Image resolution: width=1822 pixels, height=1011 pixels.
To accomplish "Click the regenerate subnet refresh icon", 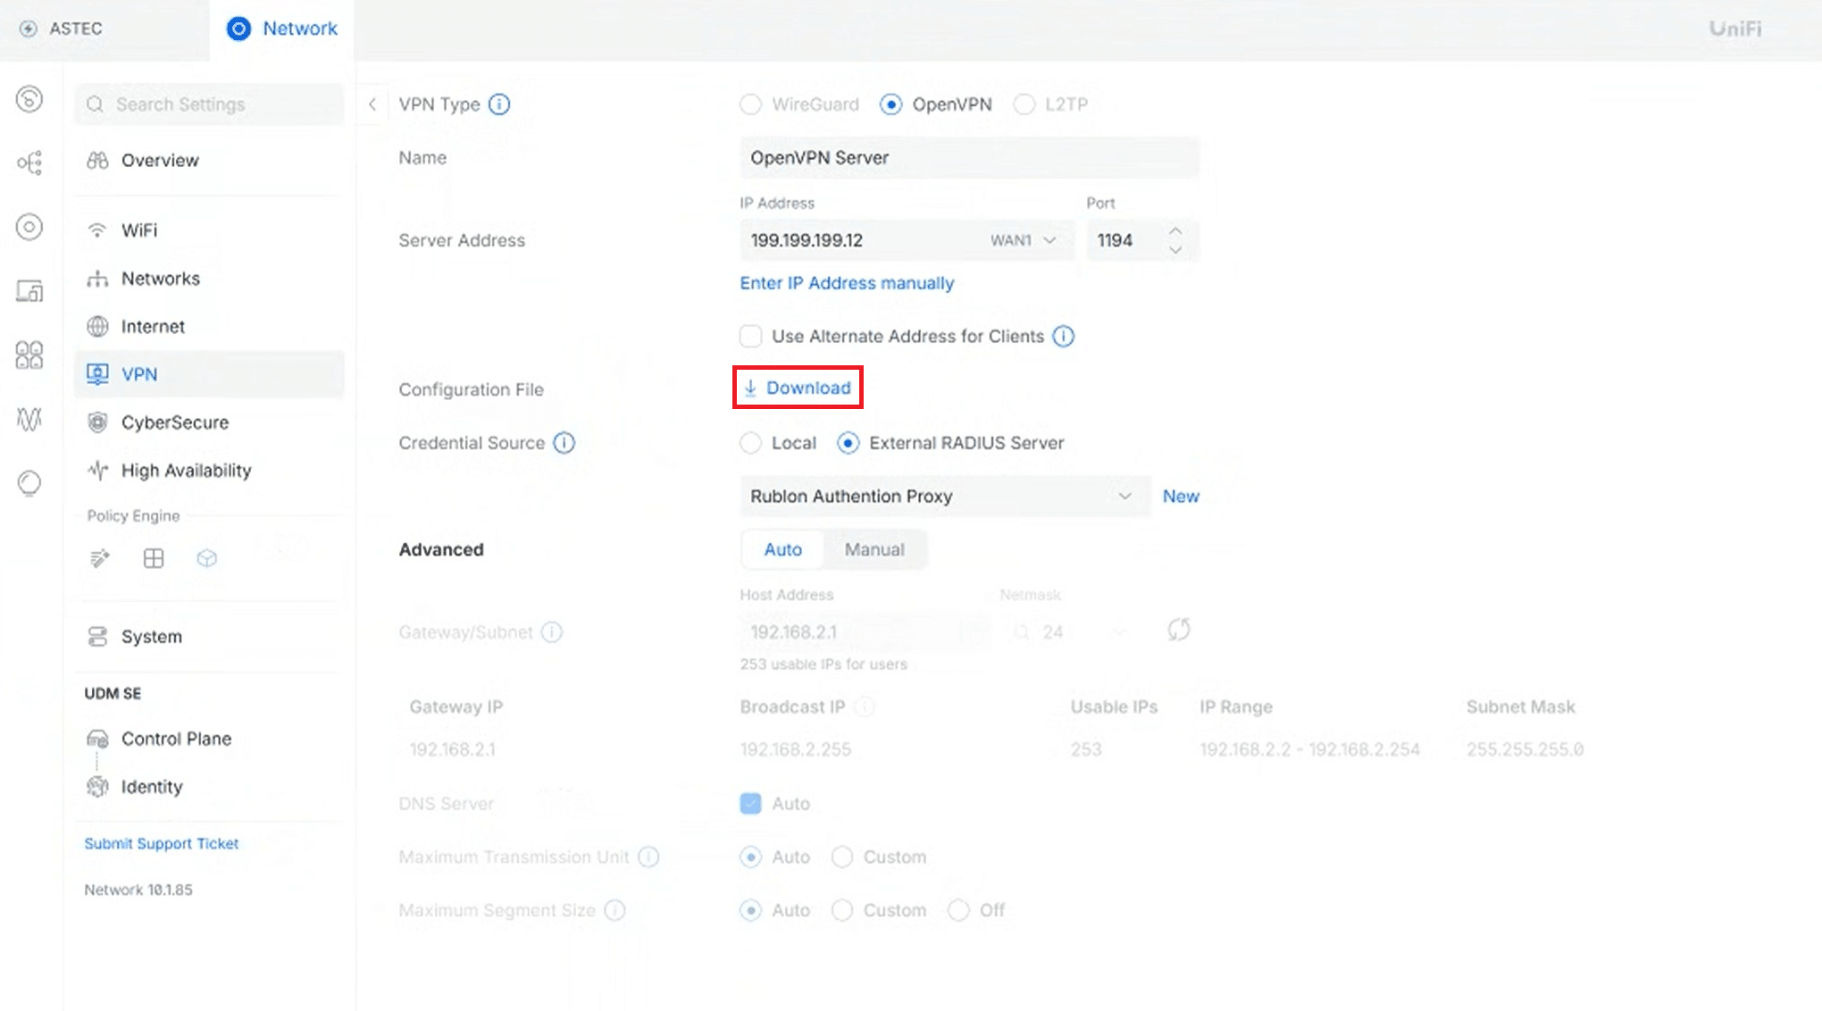I will click(1178, 631).
